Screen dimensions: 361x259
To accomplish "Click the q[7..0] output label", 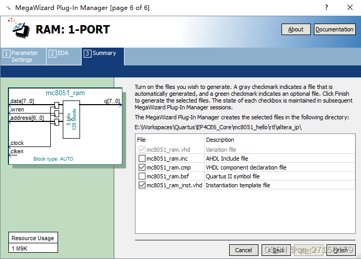I will [112, 101].
